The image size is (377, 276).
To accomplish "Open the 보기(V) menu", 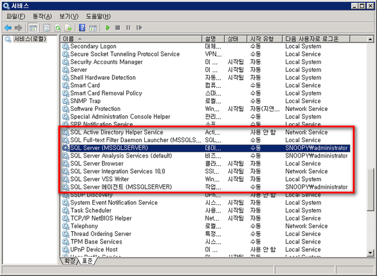I will pyautogui.click(x=69, y=17).
